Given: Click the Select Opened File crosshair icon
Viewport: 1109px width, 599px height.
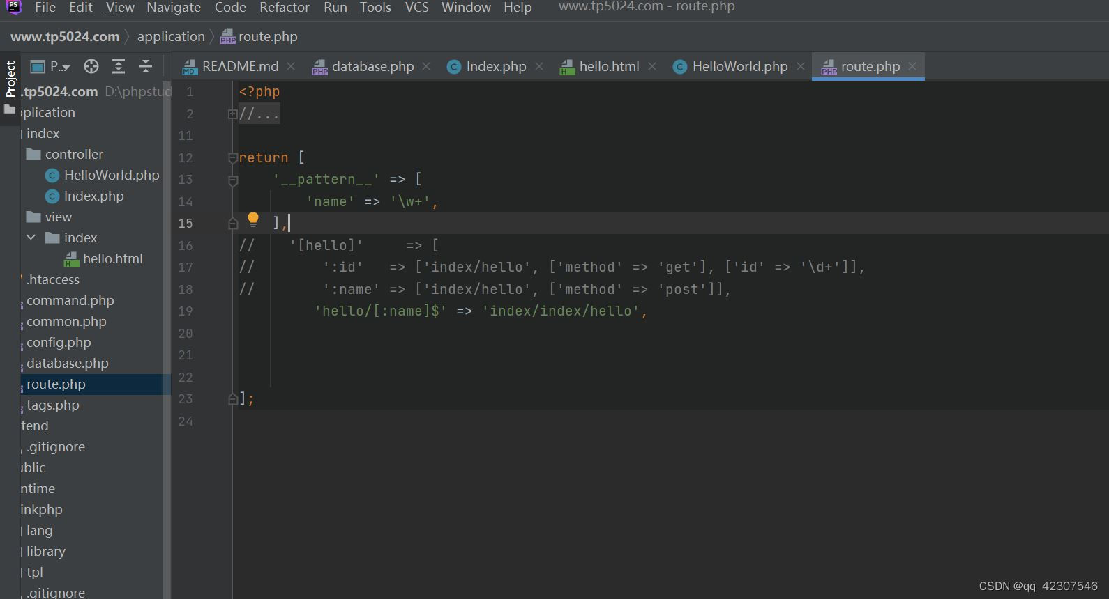Looking at the screenshot, I should pyautogui.click(x=91, y=67).
